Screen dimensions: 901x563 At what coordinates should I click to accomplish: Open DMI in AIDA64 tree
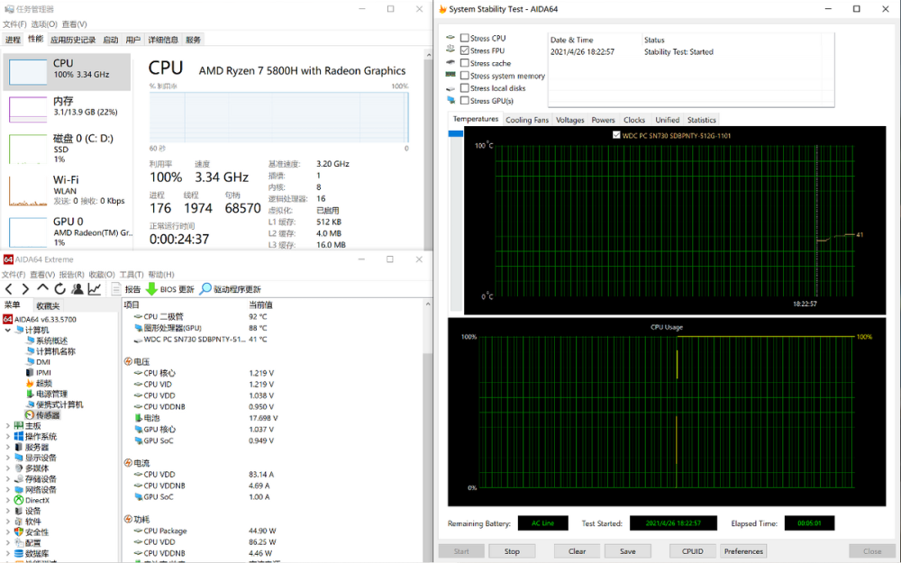tap(43, 362)
